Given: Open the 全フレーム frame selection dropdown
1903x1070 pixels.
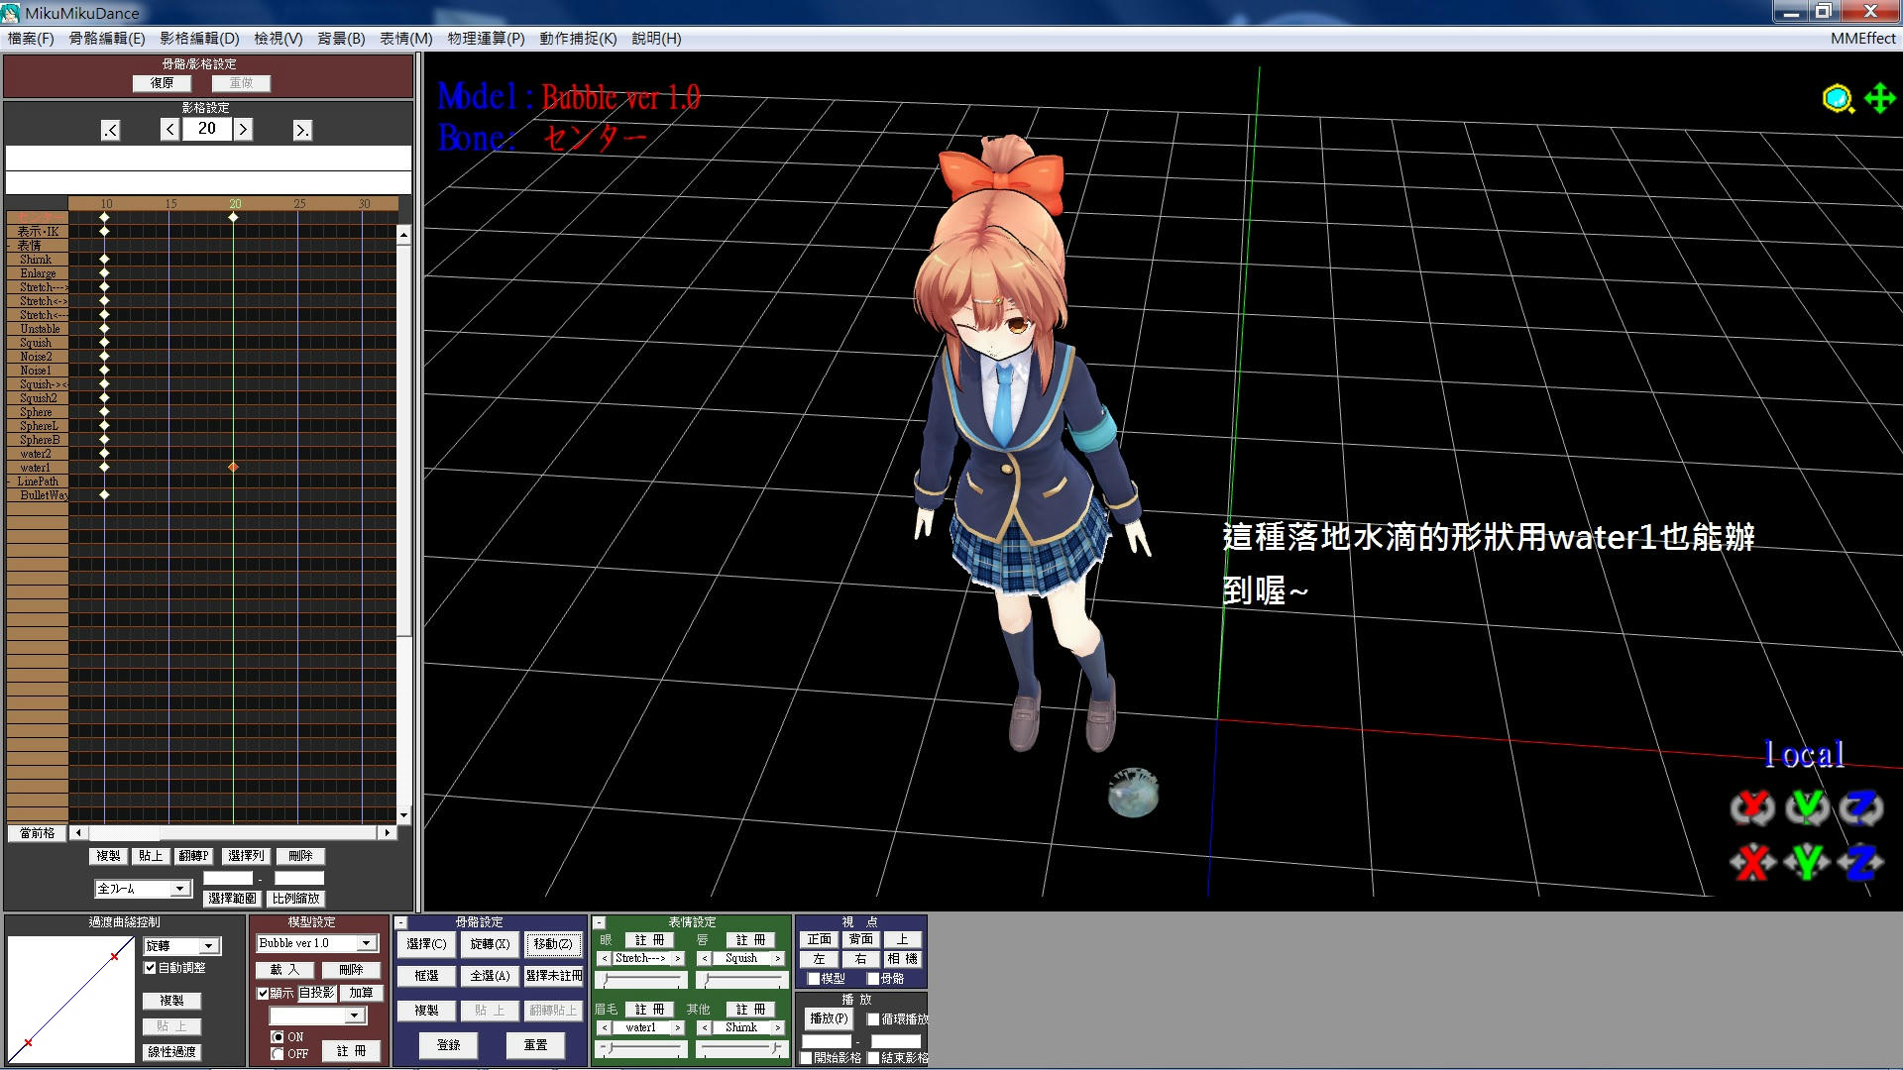Looking at the screenshot, I should tap(143, 889).
